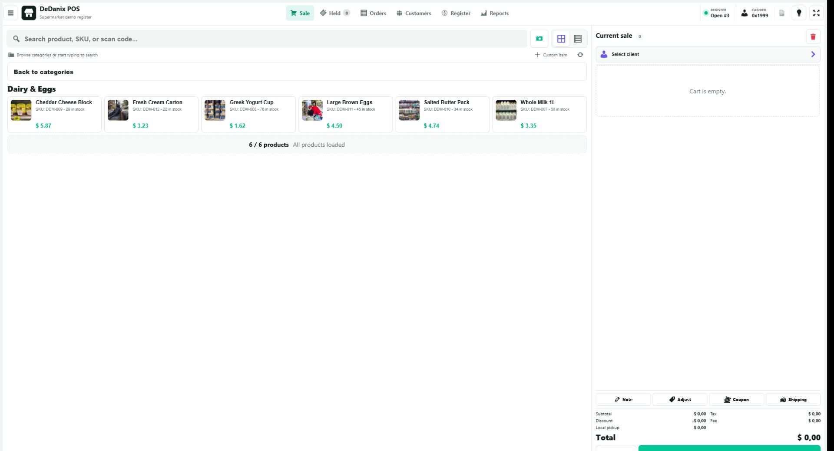Click the Salted Butter Pack thumbnail
The image size is (834, 451).
click(409, 110)
